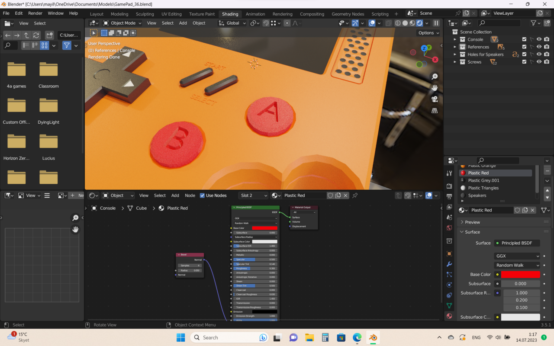
Task: Switch to the Geometry Nodes workspace tab
Action: click(348, 14)
